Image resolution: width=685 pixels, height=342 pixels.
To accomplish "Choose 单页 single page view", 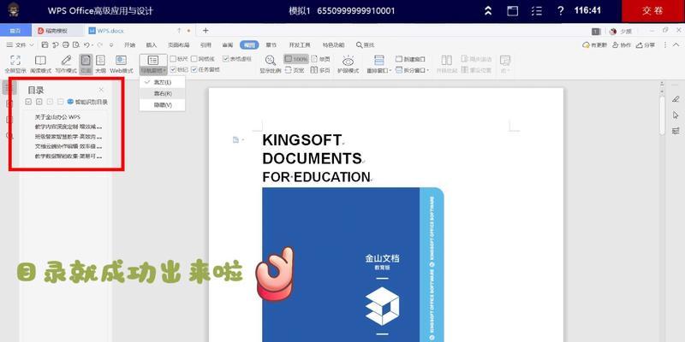I will [x=320, y=59].
